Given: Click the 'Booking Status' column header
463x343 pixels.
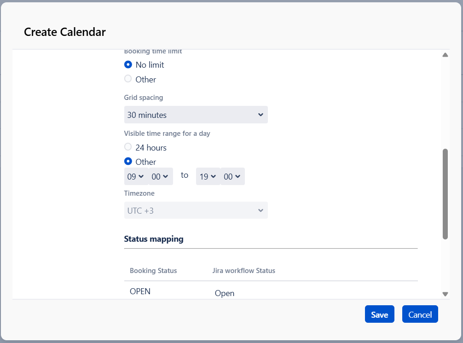Looking at the screenshot, I should point(153,271).
